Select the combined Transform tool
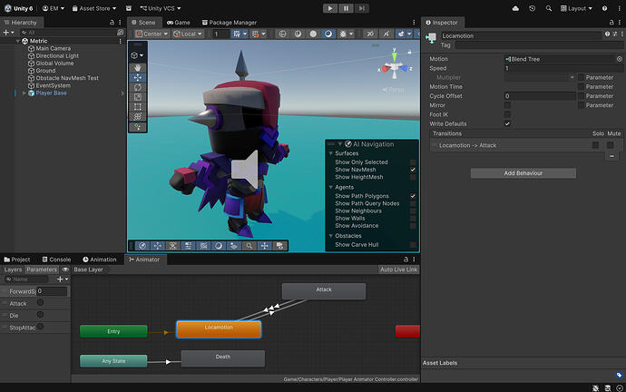Screen dimensions: 626x392 [x=138, y=116]
